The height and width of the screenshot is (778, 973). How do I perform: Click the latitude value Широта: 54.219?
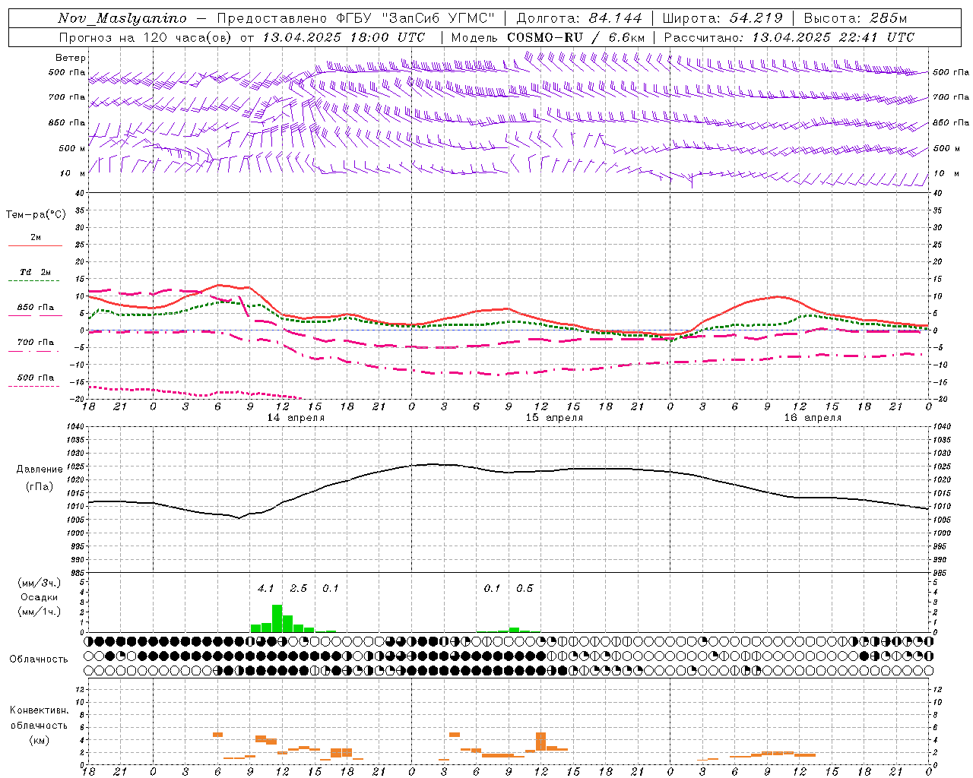[722, 18]
